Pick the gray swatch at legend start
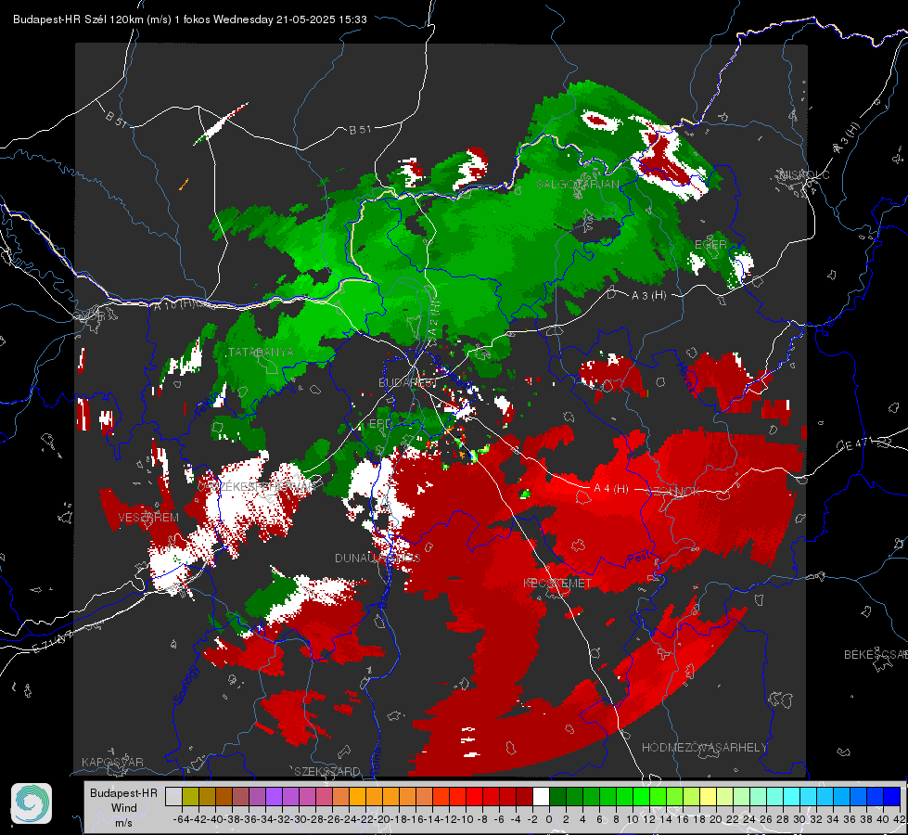Screen dimensions: 908x835 tap(173, 797)
